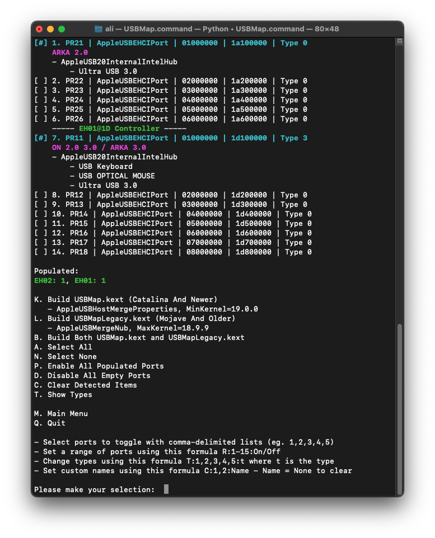Click the vertical scrollbar thumb

399,408
